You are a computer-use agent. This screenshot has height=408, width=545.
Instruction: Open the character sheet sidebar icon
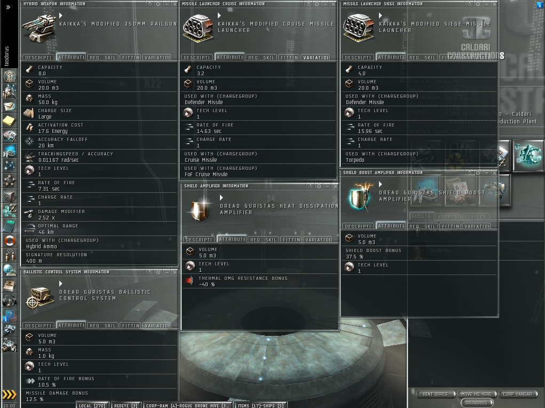[10, 75]
